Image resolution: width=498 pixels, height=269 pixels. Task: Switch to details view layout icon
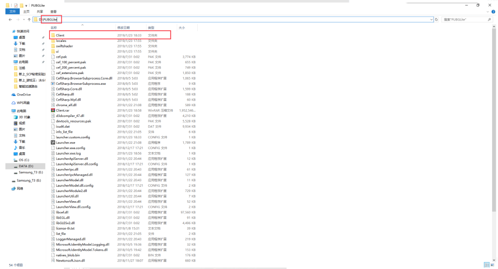click(x=486, y=265)
